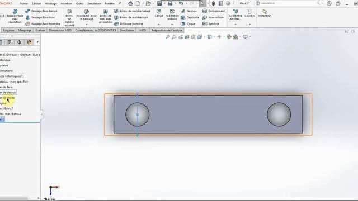
Task: Choose Enlèv. de matière balayé
Action: (x=132, y=11)
